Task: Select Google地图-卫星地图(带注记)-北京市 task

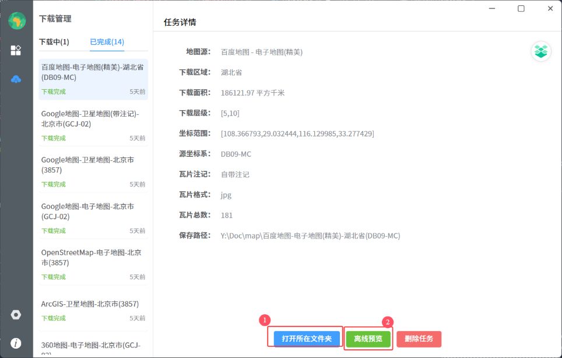Action: [93, 125]
